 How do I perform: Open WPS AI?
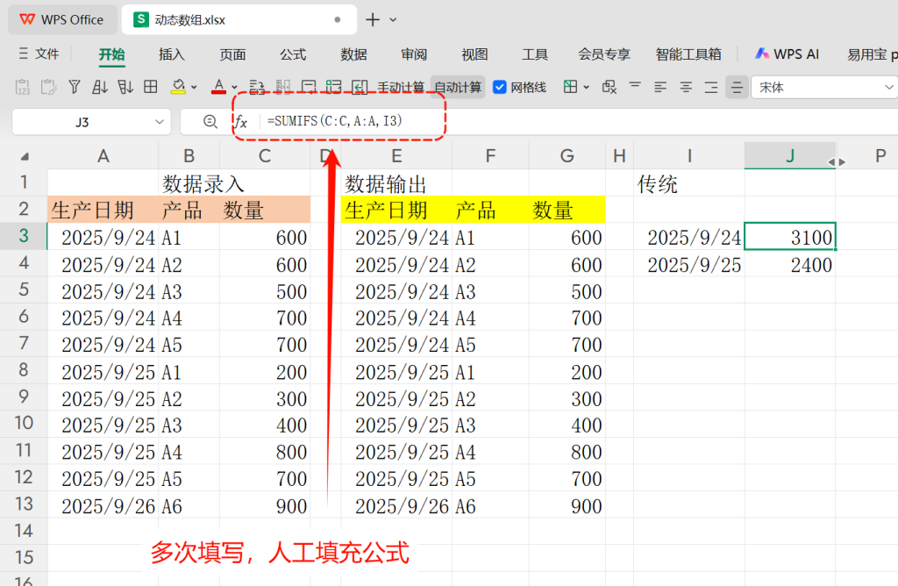click(788, 54)
